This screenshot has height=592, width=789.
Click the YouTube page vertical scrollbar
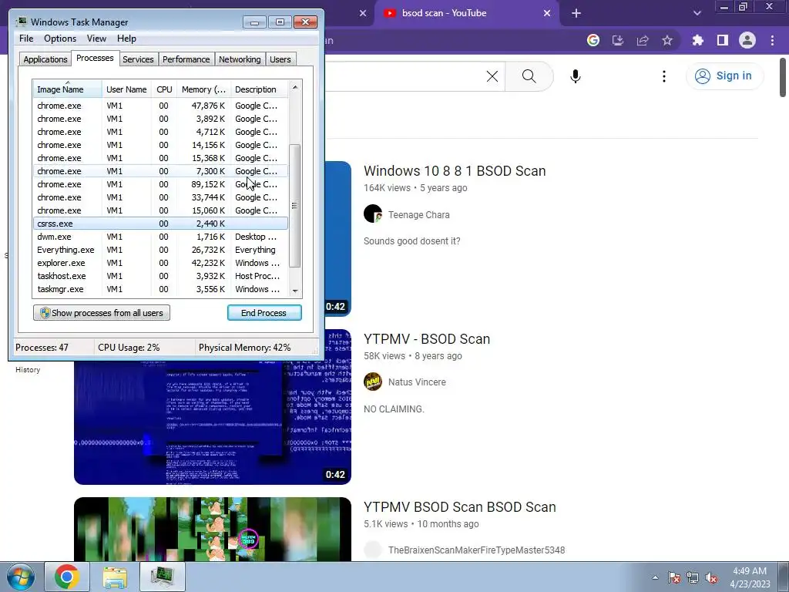[x=783, y=78]
